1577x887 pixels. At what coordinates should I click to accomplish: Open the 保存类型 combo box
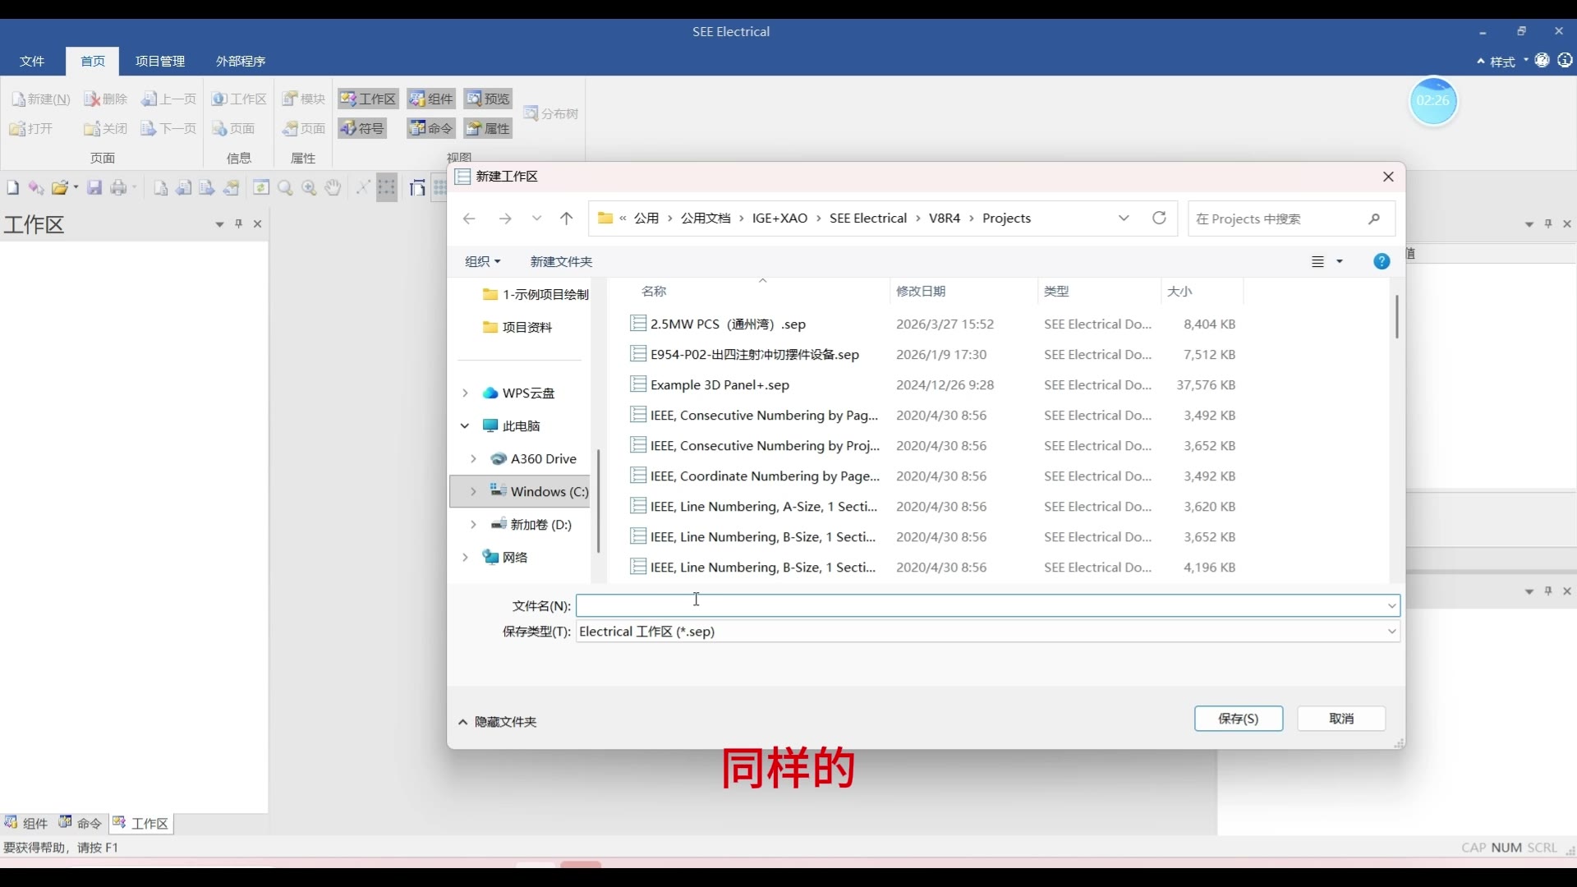988,632
